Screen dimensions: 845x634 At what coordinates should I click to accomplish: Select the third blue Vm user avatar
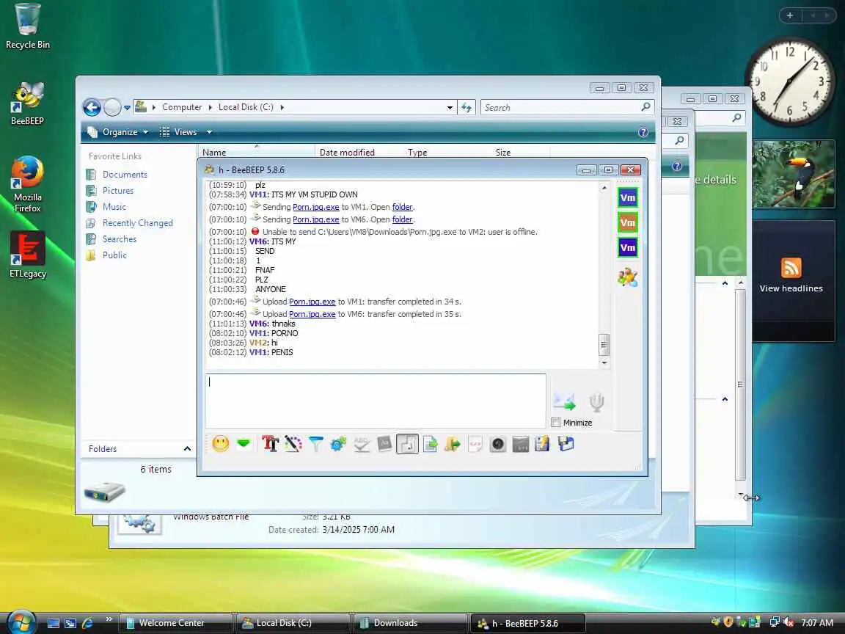628,247
